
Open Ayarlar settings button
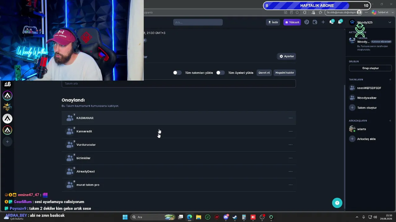point(286,56)
